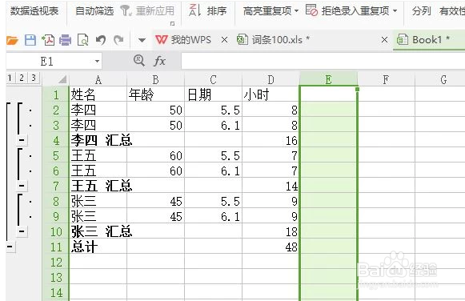
Task: Toggle 自动筛选 auto filter
Action: pyautogui.click(x=94, y=11)
